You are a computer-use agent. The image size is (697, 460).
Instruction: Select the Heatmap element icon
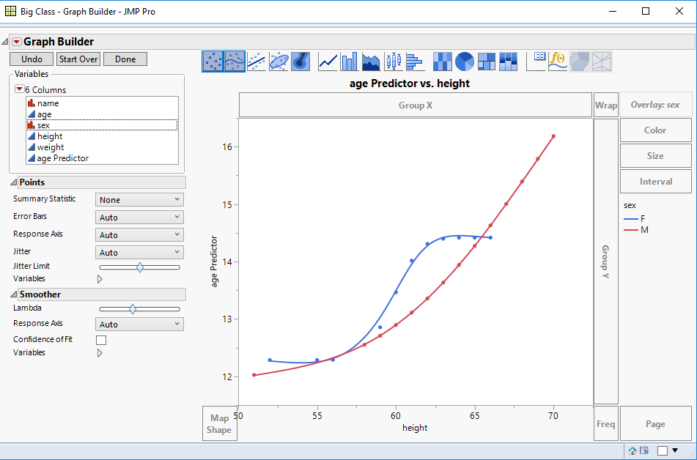coord(443,62)
